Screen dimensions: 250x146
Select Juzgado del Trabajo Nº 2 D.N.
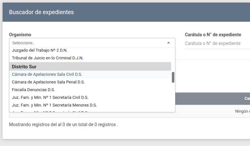click(40, 50)
